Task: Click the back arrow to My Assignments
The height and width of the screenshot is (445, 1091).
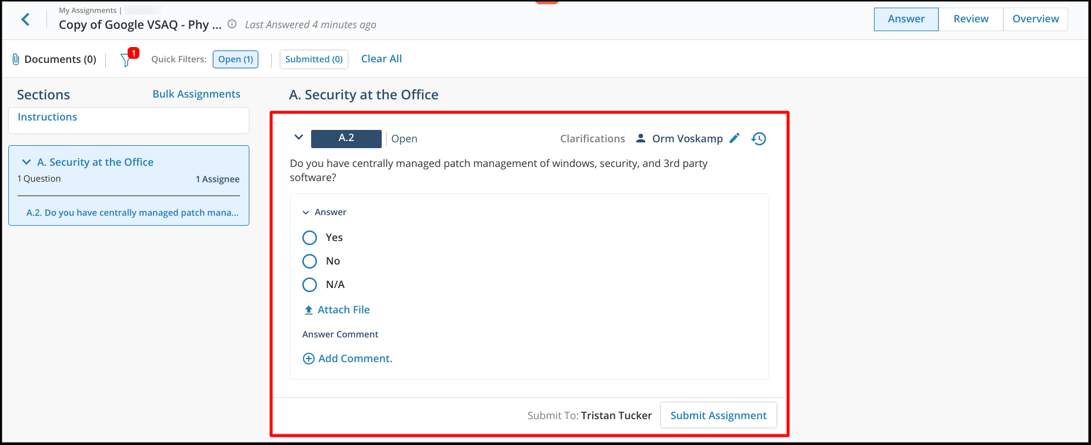Action: click(x=25, y=19)
